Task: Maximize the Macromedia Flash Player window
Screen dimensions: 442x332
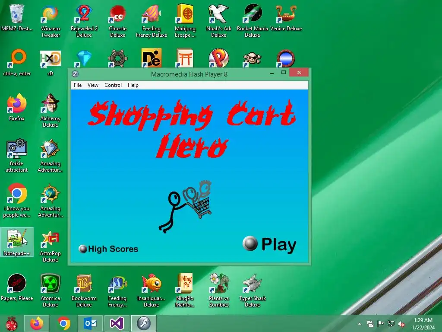Action: (284, 73)
